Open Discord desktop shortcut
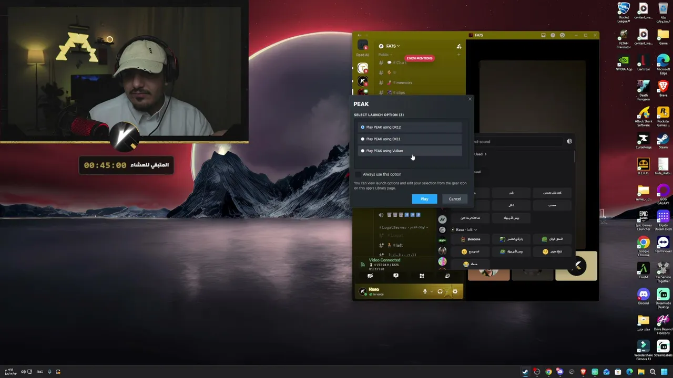This screenshot has width=673, height=378. click(644, 297)
